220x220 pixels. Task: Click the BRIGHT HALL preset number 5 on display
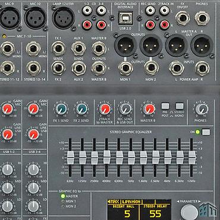click(x=127, y=214)
